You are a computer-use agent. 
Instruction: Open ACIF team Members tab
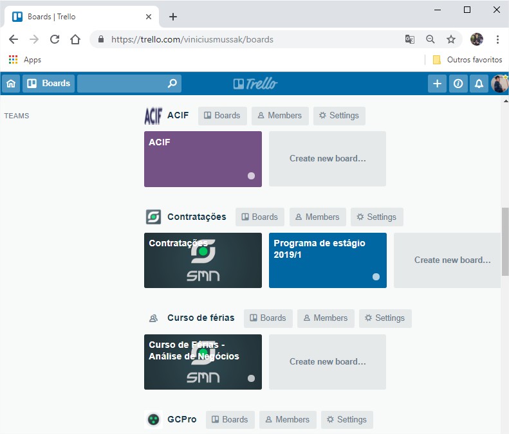point(280,116)
